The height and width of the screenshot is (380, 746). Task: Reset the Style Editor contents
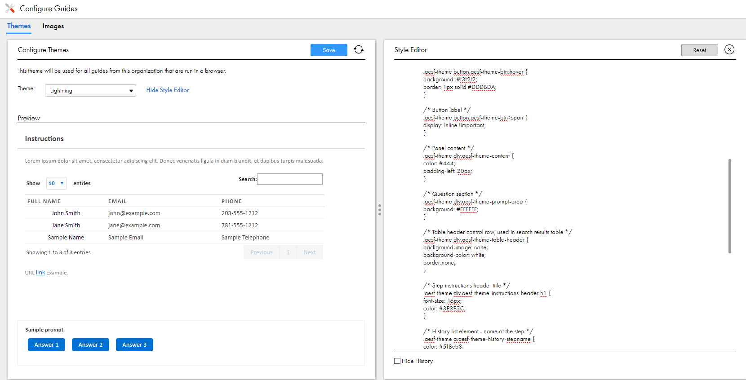pyautogui.click(x=699, y=50)
